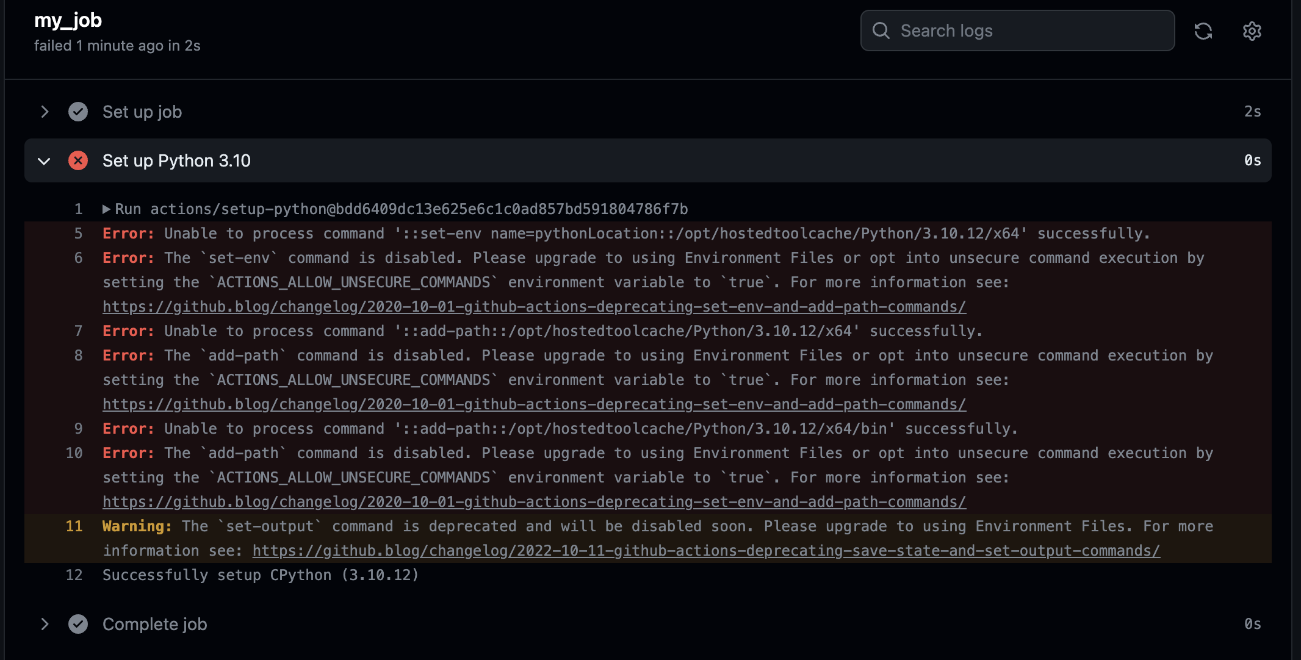The image size is (1301, 660).
Task: Select log line number 5
Action: (78, 234)
